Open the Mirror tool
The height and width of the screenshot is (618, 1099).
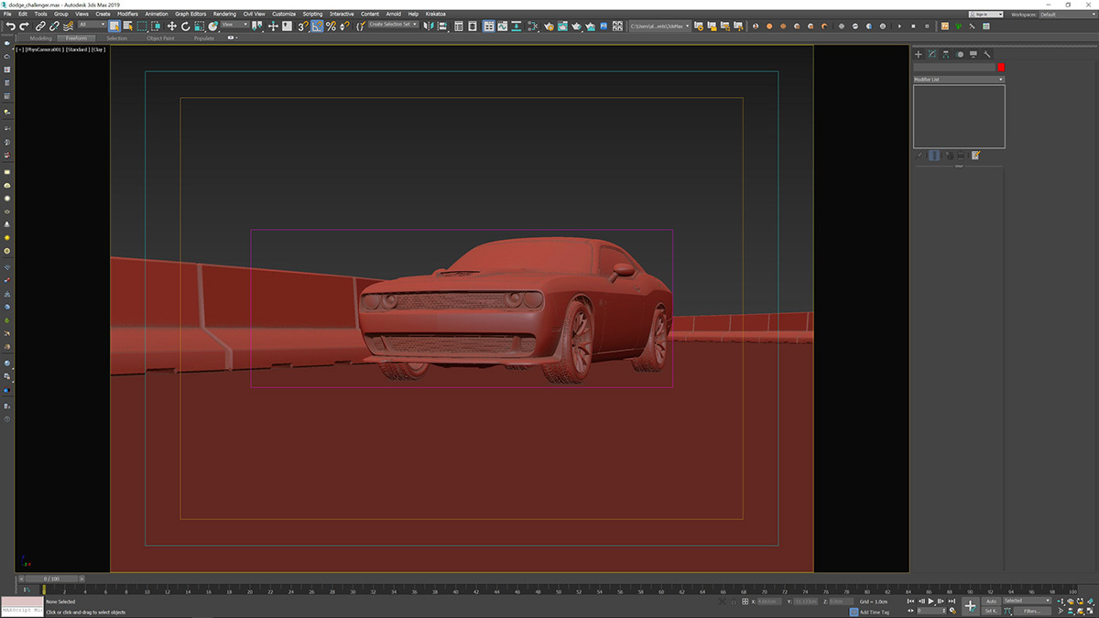pos(427,27)
